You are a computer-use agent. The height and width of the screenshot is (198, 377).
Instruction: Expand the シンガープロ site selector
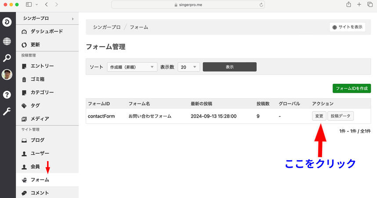coord(47,18)
